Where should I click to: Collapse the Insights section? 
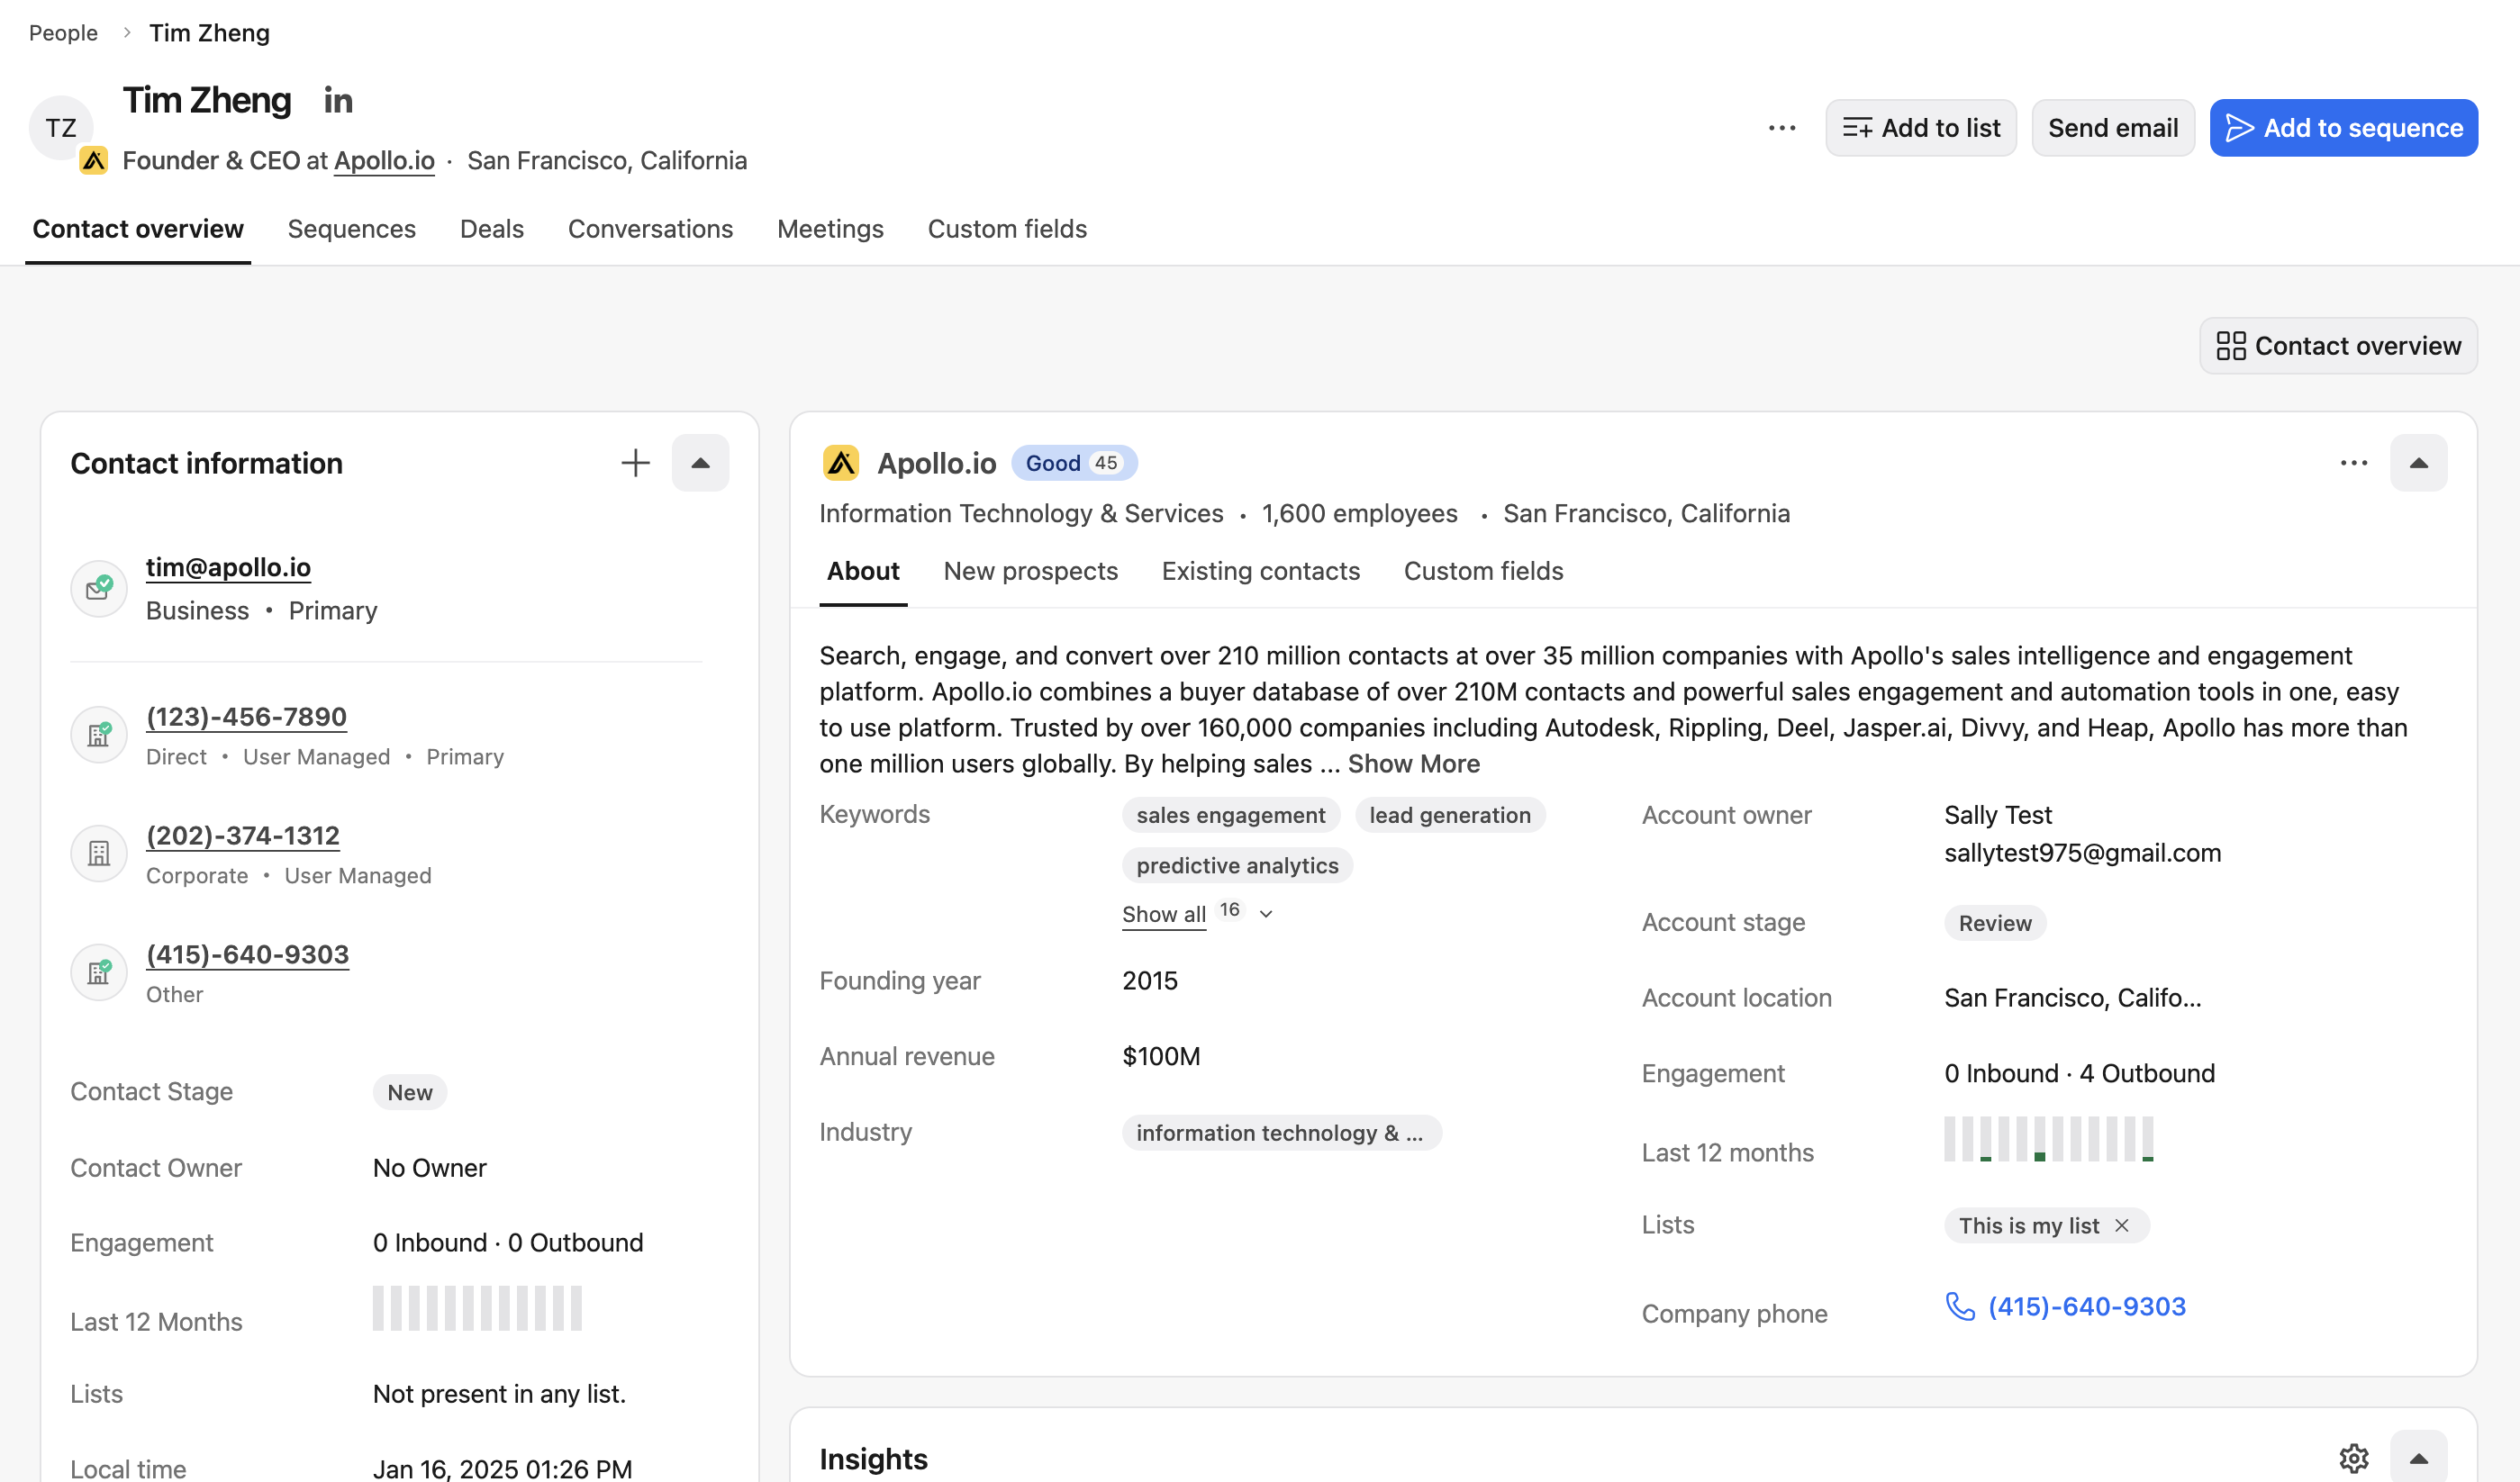[x=2418, y=1458]
